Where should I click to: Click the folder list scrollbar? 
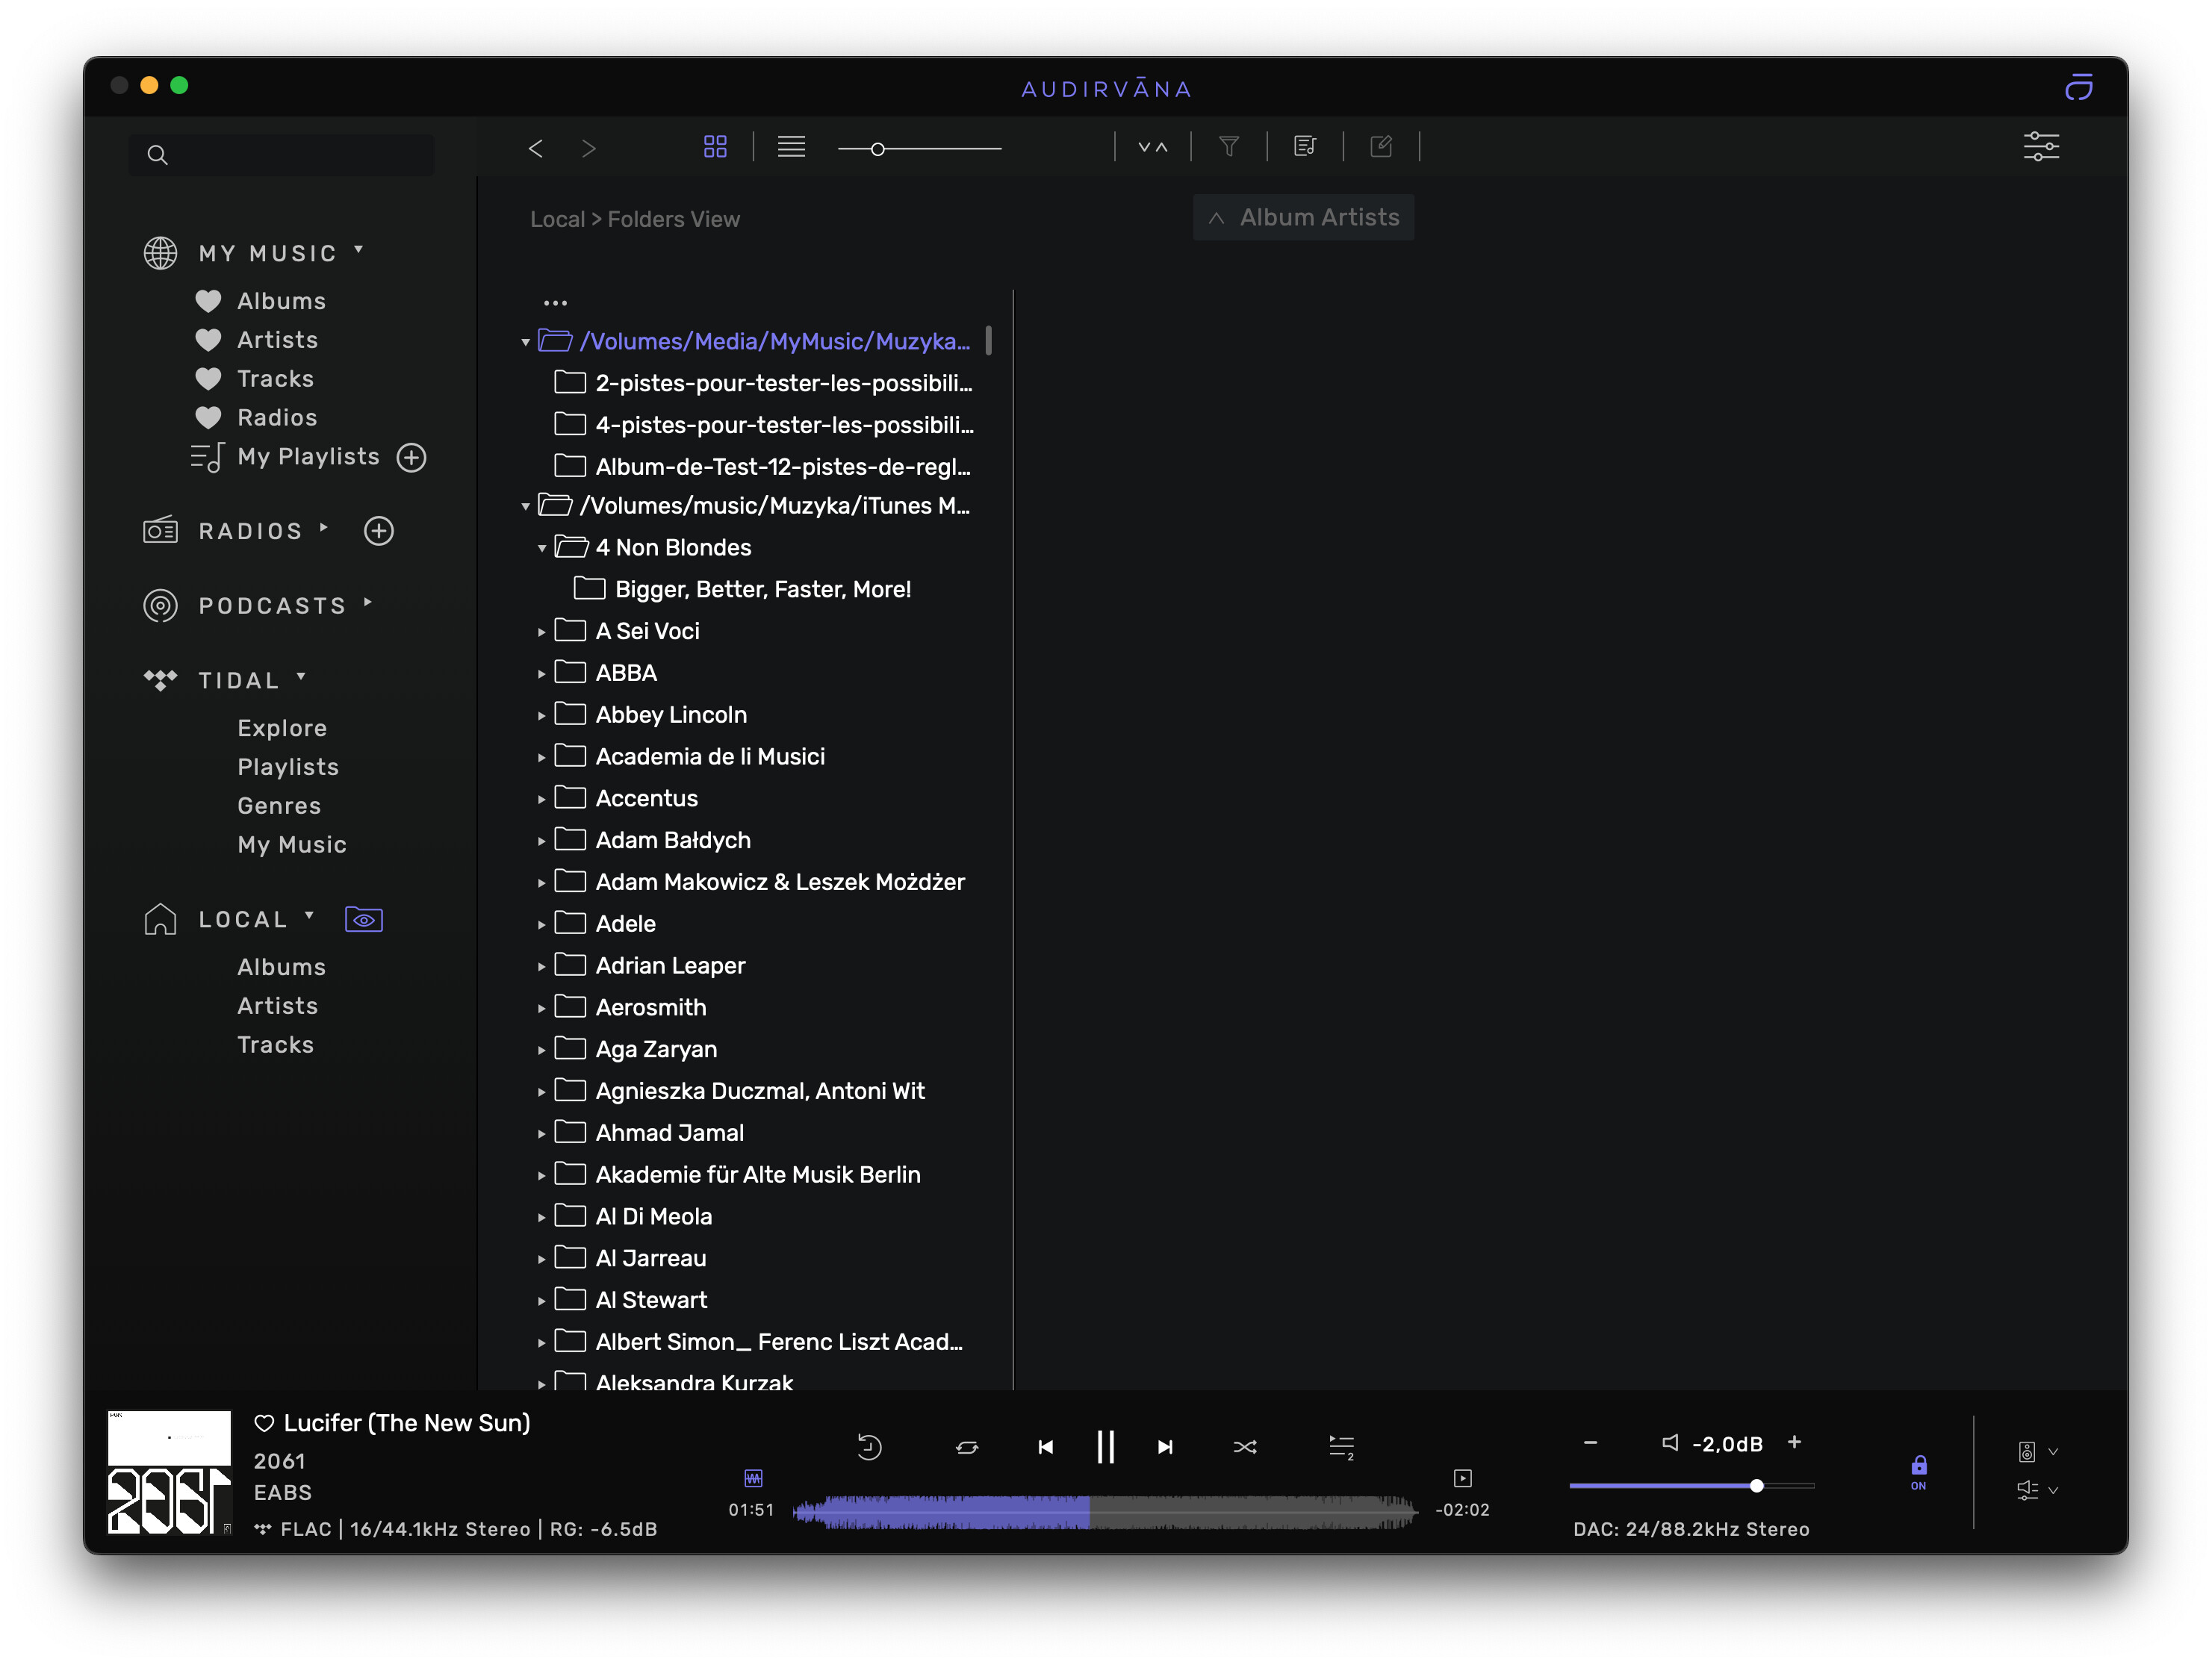(989, 341)
